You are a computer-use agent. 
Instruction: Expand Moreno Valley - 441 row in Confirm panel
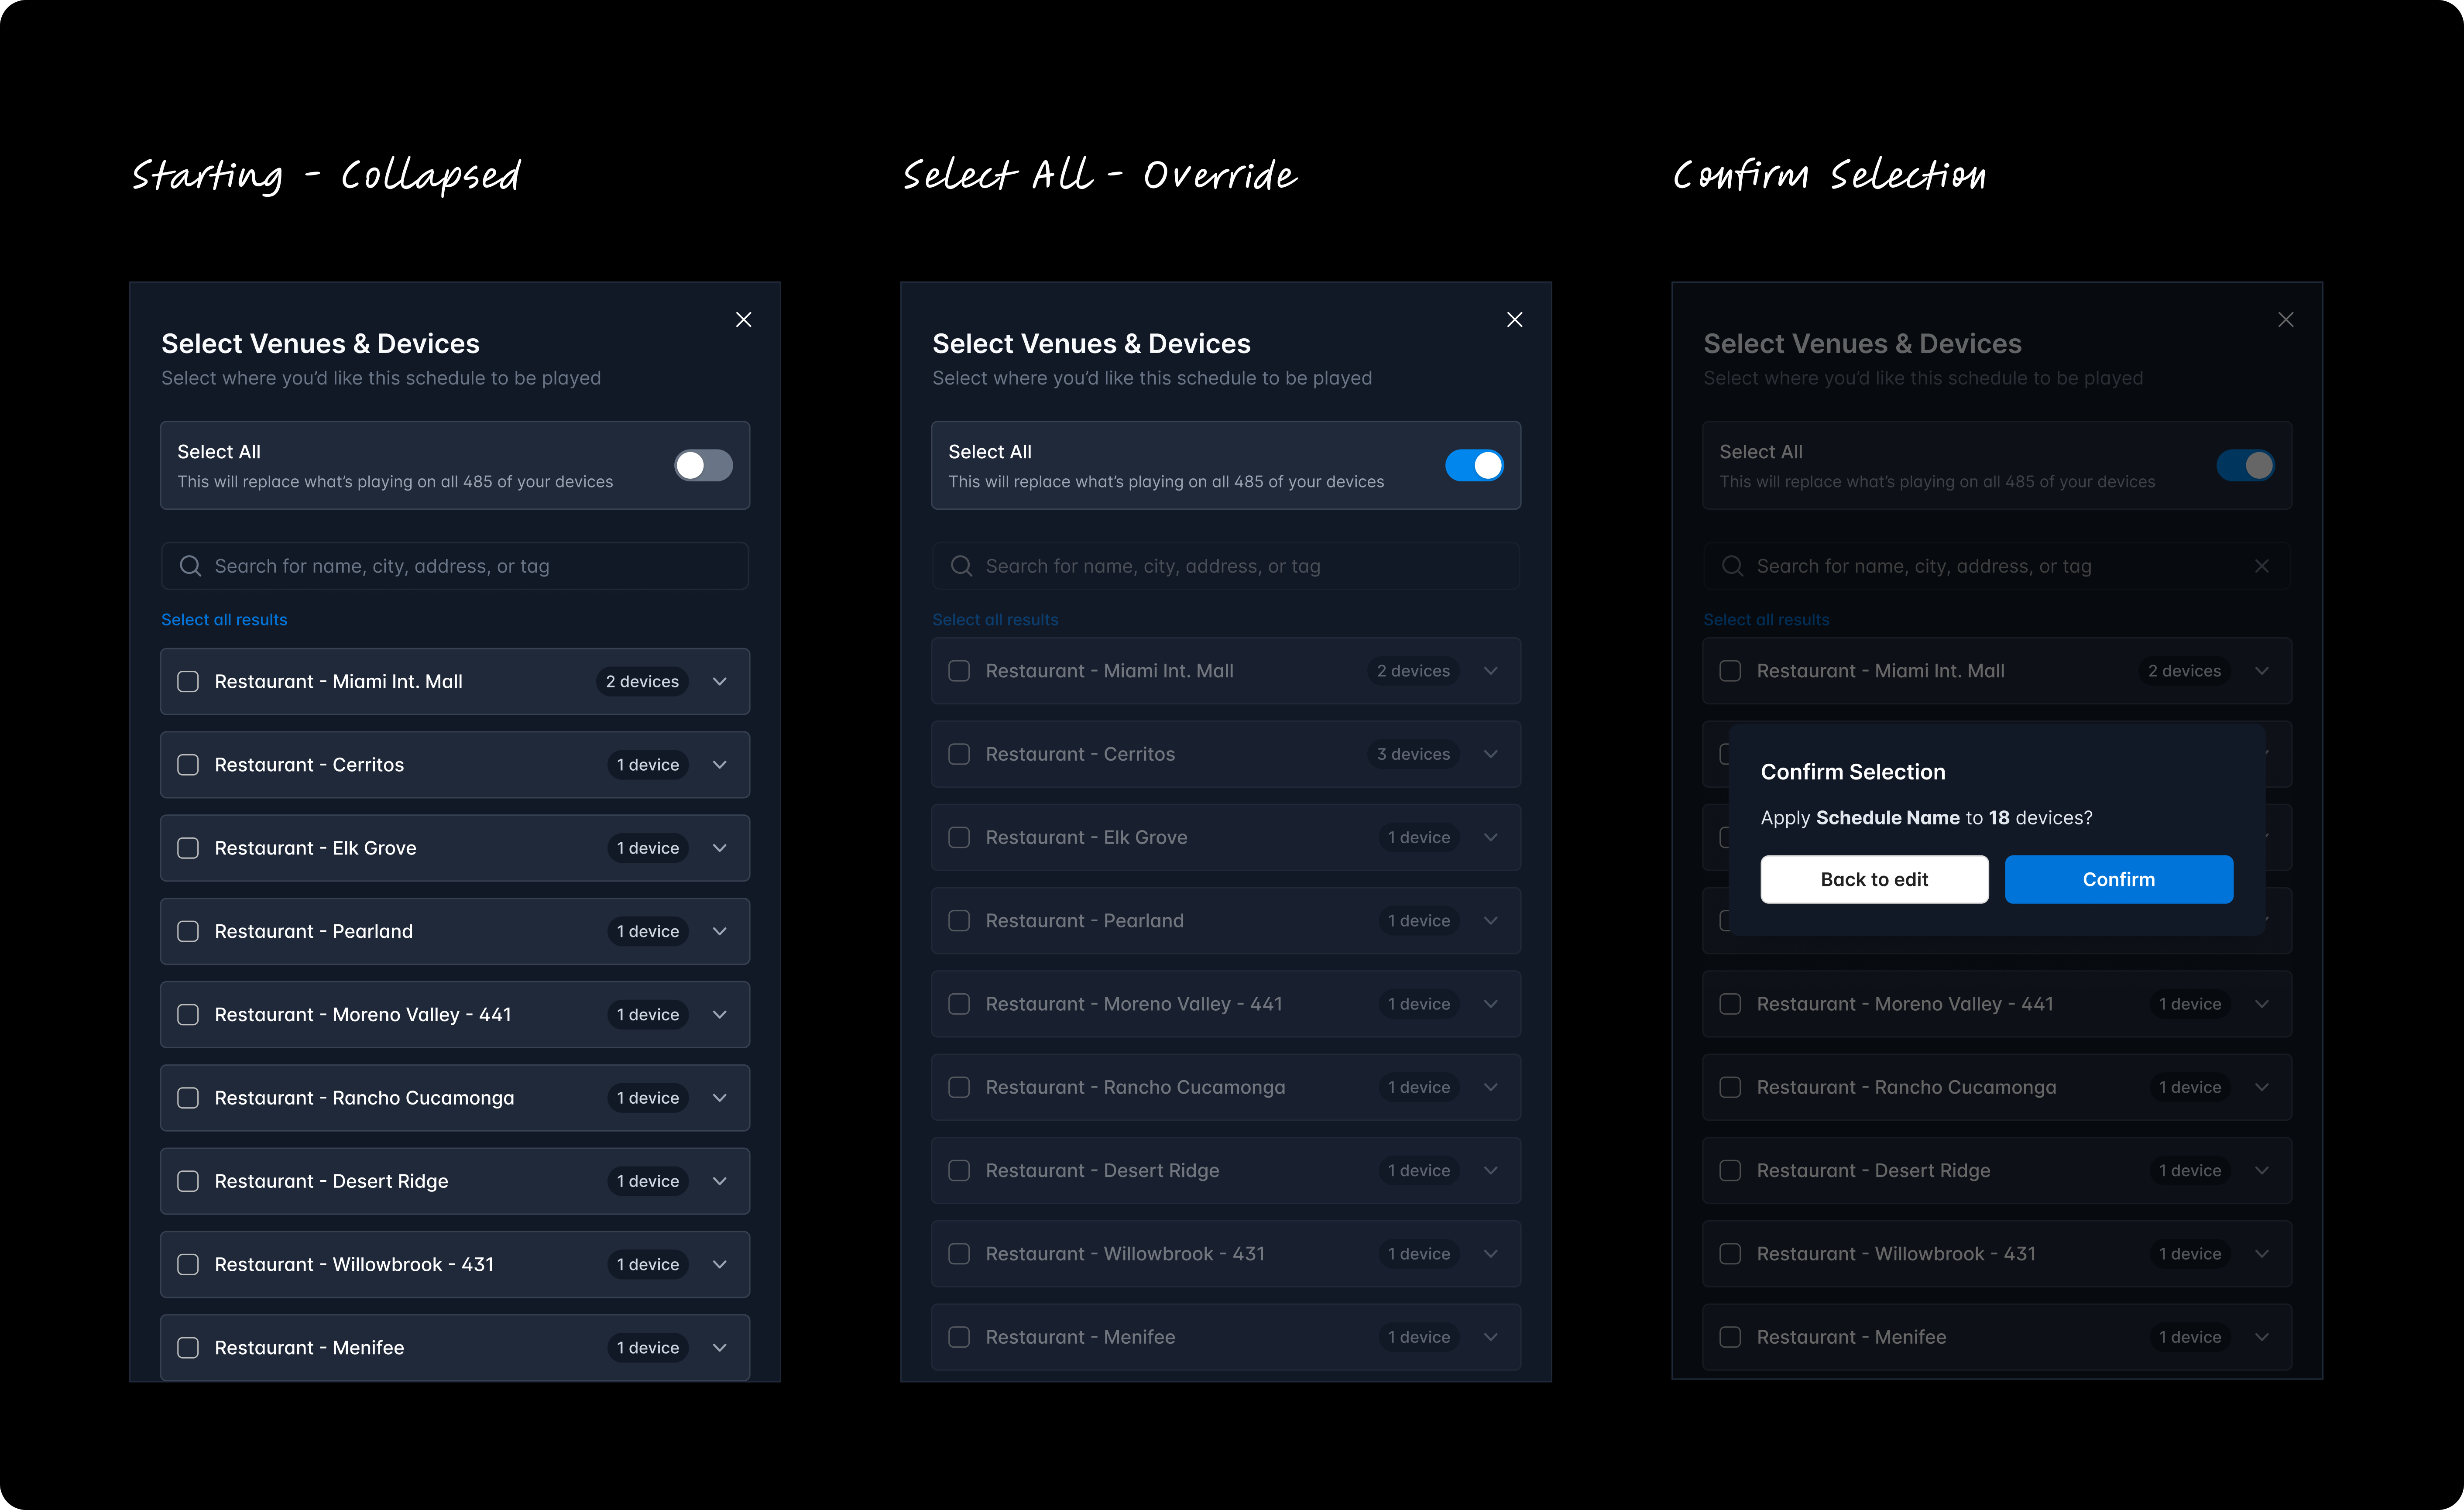(2262, 1004)
